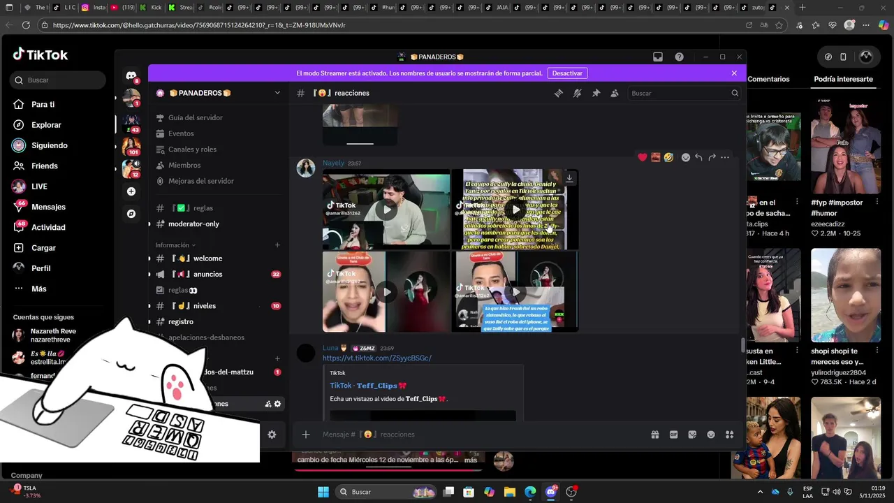Open Discord inbox icon in title bar
The width and height of the screenshot is (894, 503).
658,57
